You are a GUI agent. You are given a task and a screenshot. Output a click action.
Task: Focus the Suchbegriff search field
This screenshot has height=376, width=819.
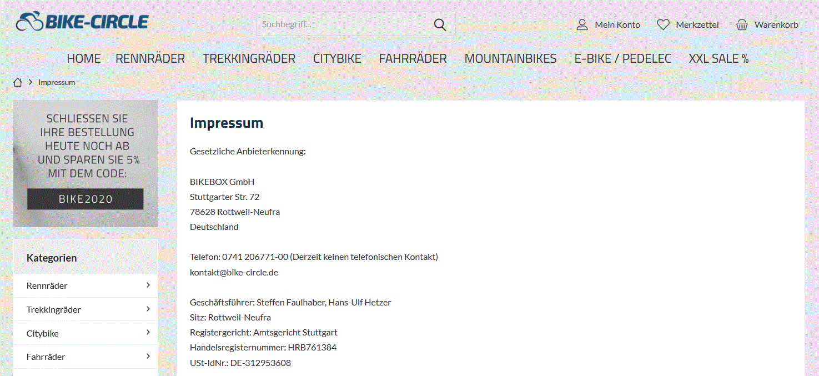pos(344,24)
